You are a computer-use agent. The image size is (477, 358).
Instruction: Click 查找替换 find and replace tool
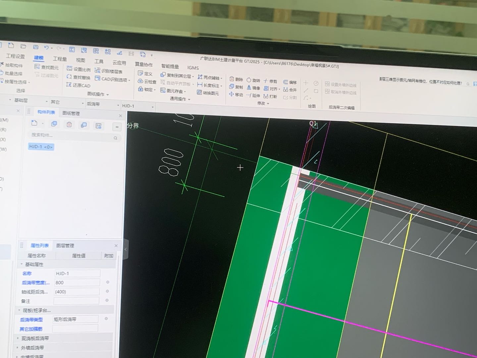point(79,77)
